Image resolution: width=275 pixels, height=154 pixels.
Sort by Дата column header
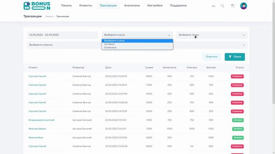tap(108, 68)
